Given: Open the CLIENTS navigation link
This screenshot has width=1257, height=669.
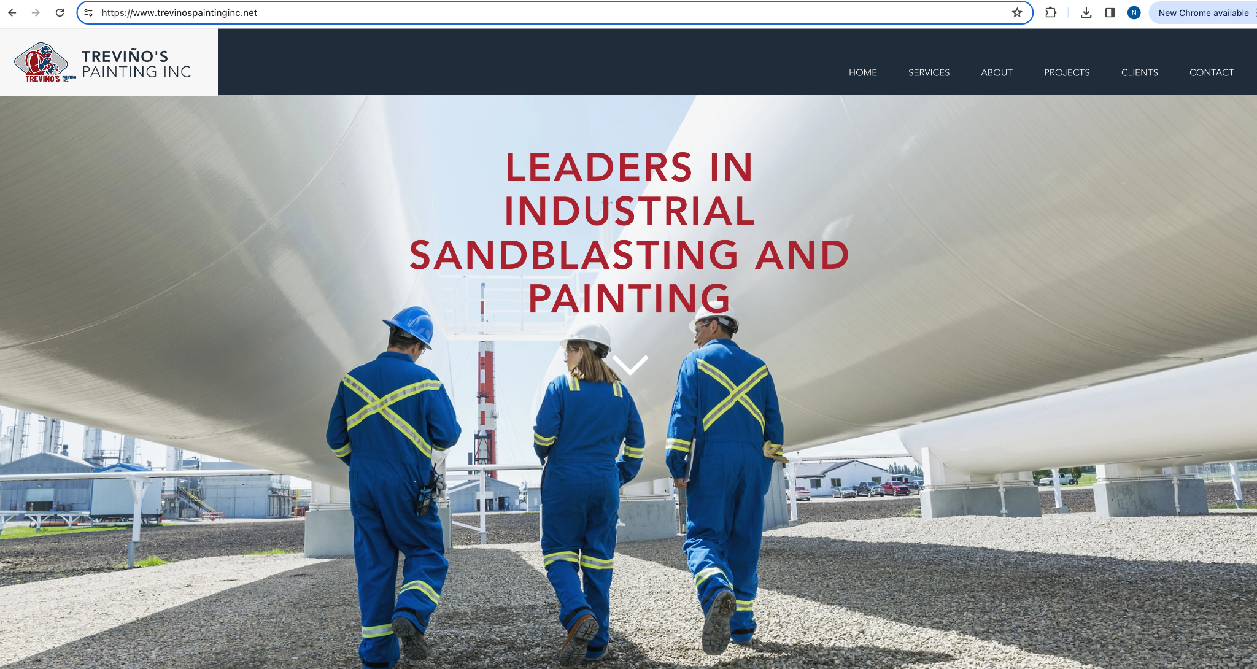Looking at the screenshot, I should (x=1139, y=72).
